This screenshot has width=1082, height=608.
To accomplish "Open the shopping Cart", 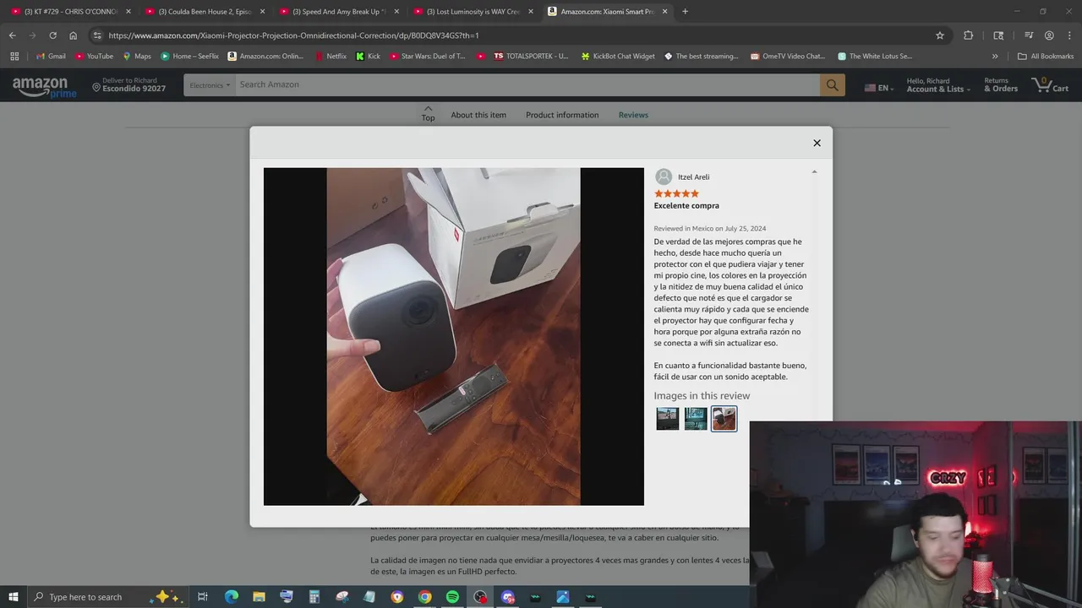I will [1050, 84].
